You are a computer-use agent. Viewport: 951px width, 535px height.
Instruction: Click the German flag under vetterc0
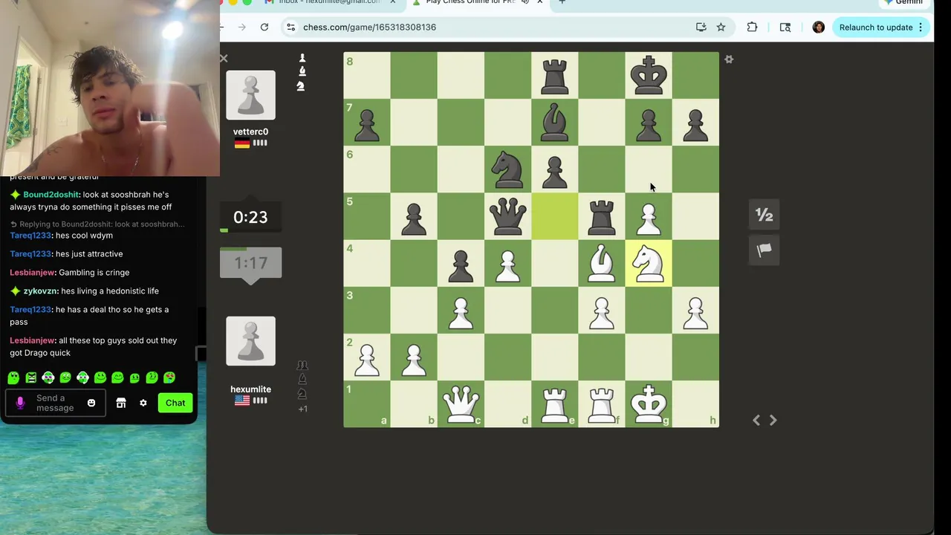pyautogui.click(x=241, y=143)
